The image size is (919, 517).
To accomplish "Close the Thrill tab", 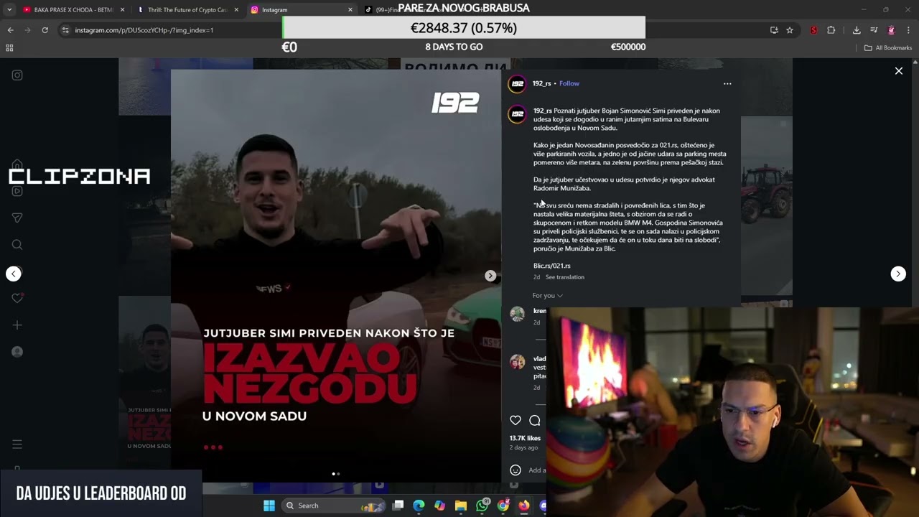I will pos(236,10).
